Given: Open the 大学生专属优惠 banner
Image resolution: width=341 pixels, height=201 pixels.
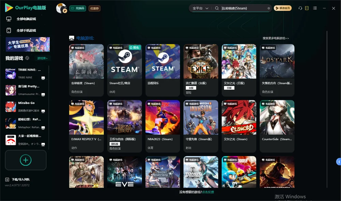Looking at the screenshot, I should pos(28,44).
